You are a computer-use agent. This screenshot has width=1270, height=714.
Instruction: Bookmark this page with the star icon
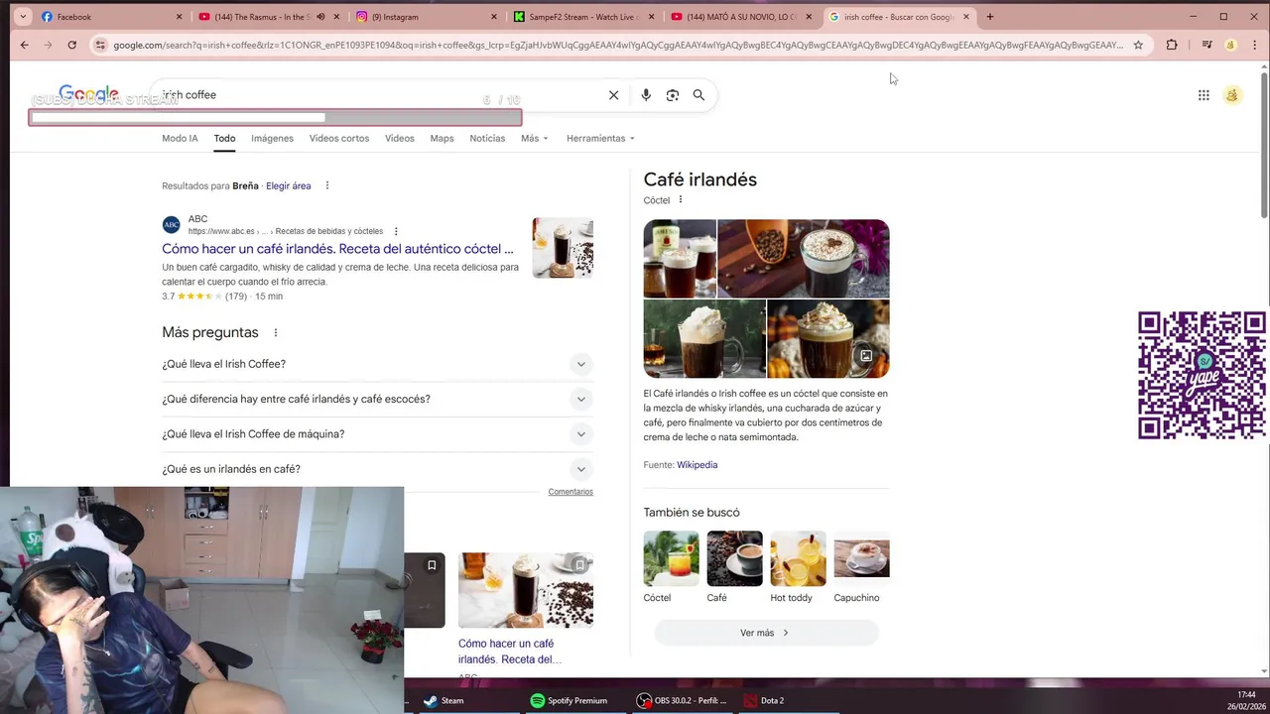tap(1138, 45)
